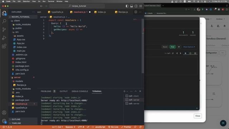The height and width of the screenshot is (129, 229).
Task: Open editor More Actions ellipsis
Action: coord(140,12)
